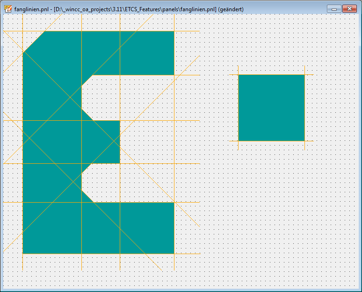The image size is (362, 292).
Task: Click orange diagonal guides crossing in middle arm
Action: (x=115, y=140)
